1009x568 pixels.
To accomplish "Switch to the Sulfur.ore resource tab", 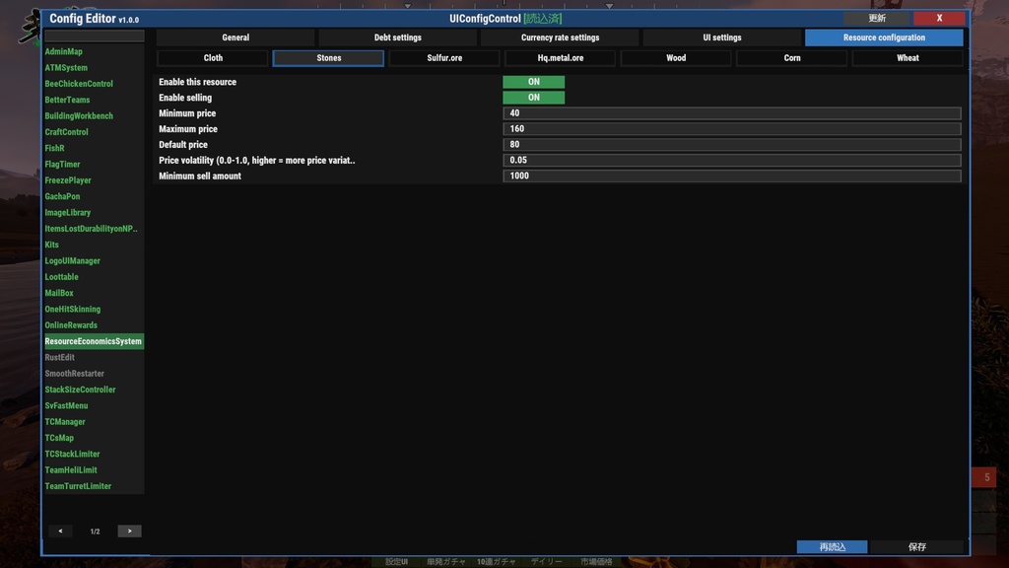I will [443, 57].
